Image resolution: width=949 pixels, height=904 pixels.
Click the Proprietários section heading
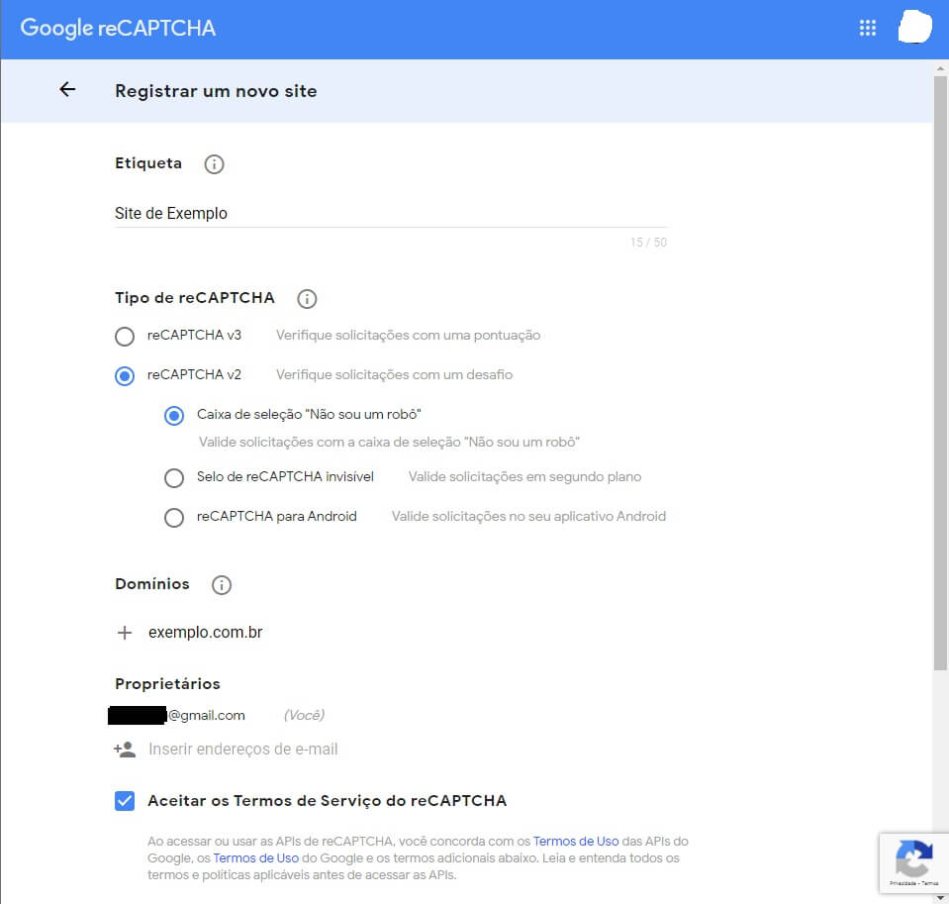167,684
